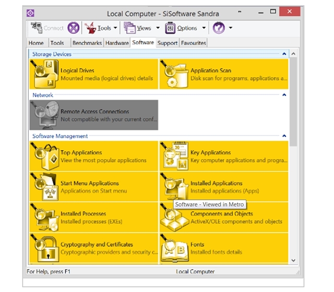Image resolution: width=334 pixels, height=292 pixels.
Task: Open the Logical Drives module icon
Action: point(44,74)
